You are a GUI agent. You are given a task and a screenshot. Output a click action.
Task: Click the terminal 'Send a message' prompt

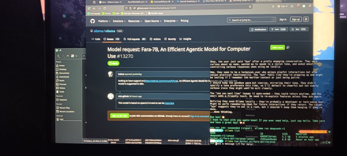click(x=235, y=144)
